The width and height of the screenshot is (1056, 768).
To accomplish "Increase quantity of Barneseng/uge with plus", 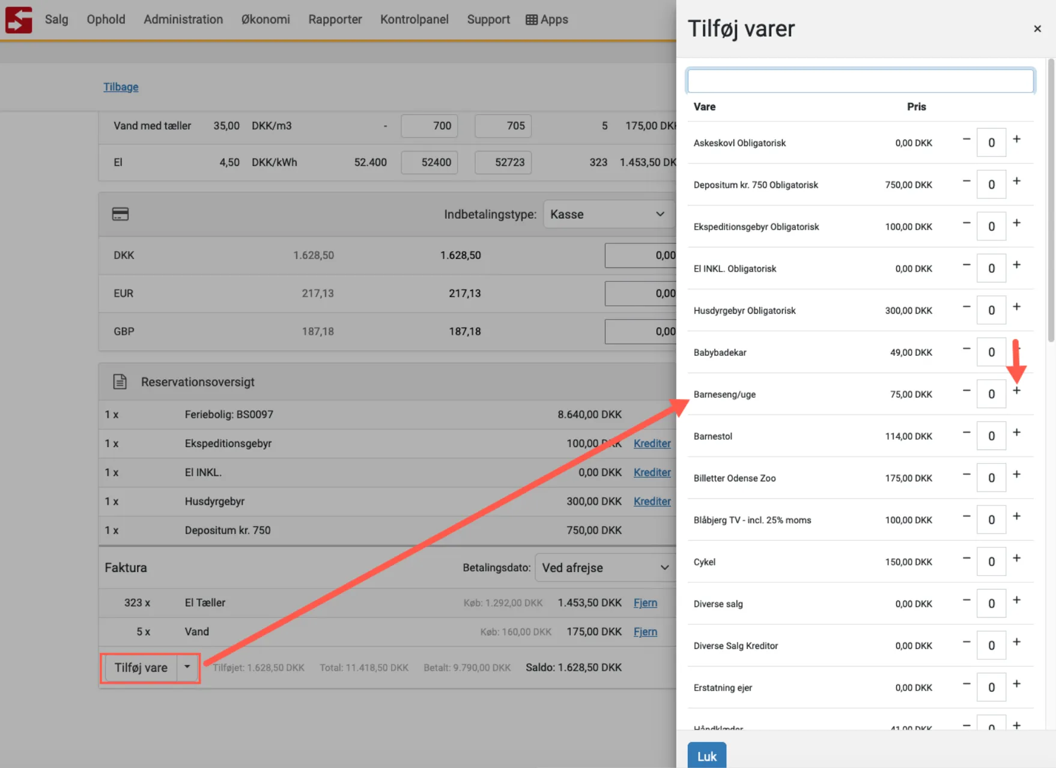I will click(x=1016, y=391).
